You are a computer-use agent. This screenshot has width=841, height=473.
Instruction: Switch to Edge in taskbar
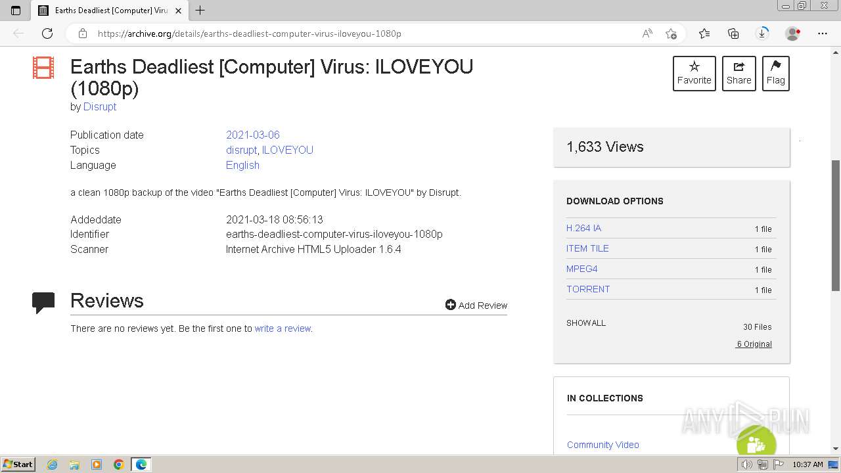(x=141, y=464)
